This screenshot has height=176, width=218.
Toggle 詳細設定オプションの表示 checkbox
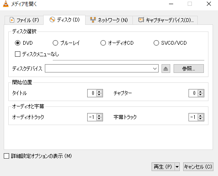click(6, 156)
